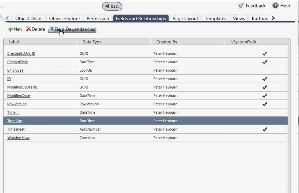Click the Feedback icon
299x193 pixels.
pos(241,6)
